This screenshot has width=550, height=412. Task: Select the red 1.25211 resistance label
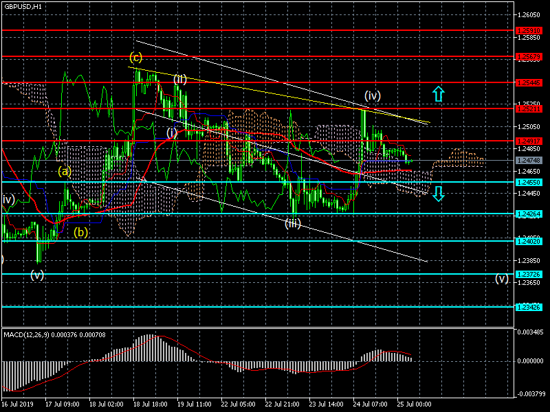529,109
